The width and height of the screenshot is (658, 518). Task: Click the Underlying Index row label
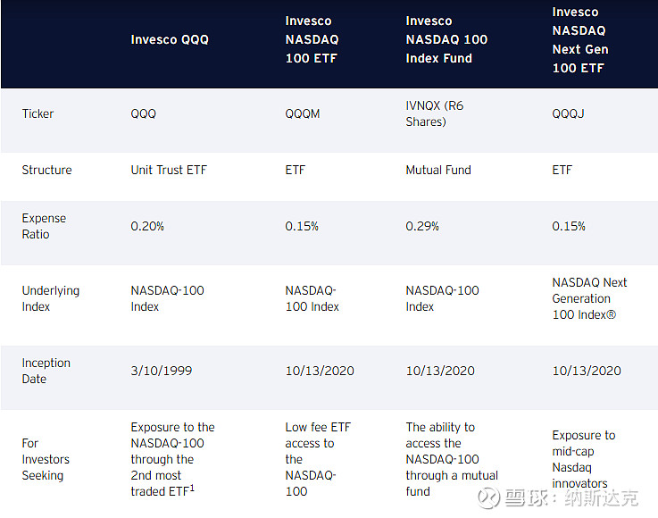tap(50, 298)
